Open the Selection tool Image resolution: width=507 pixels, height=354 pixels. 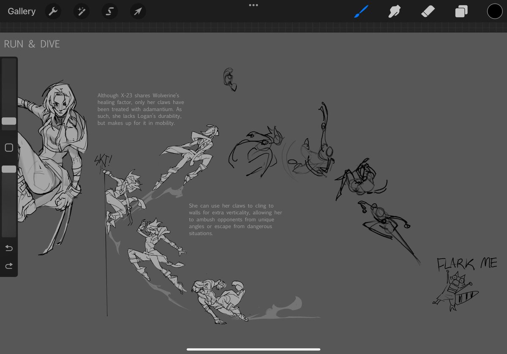point(109,11)
